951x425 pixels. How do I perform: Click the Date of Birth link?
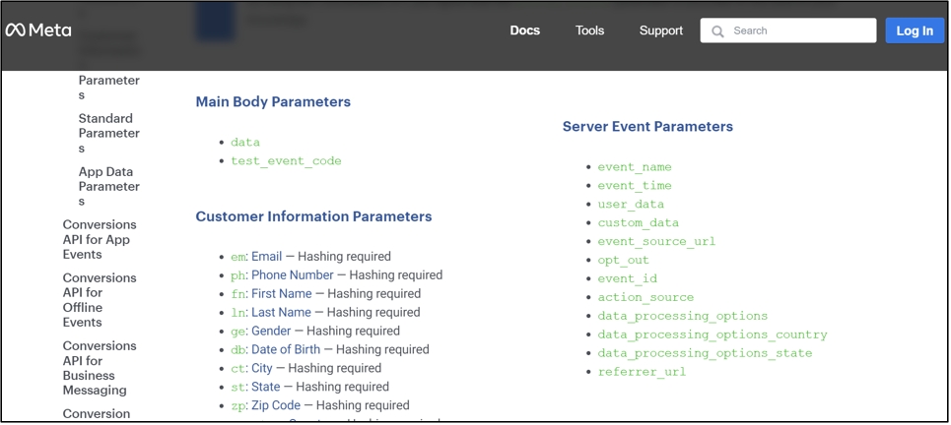[285, 349]
